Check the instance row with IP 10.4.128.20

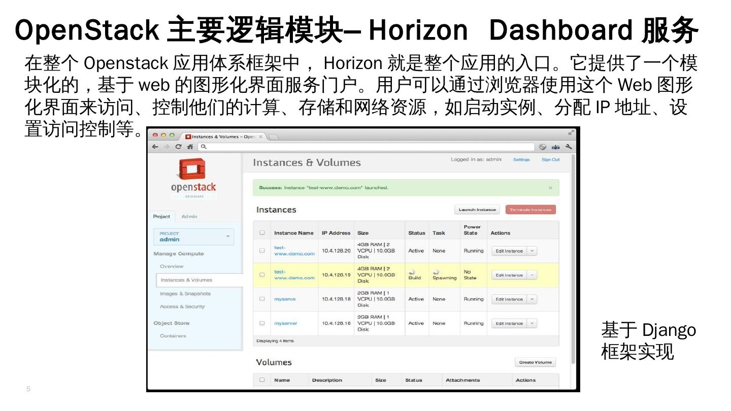pyautogui.click(x=262, y=251)
